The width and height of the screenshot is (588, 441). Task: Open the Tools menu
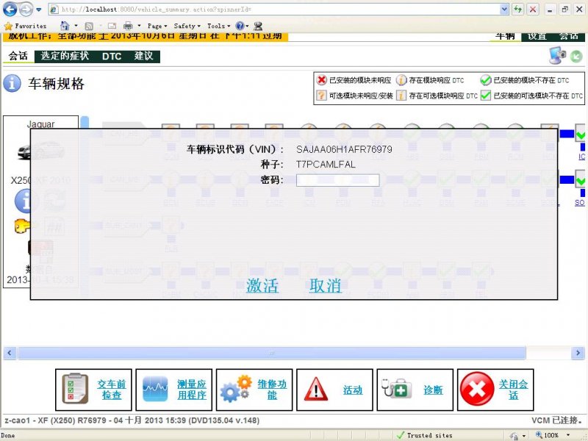pos(218,26)
